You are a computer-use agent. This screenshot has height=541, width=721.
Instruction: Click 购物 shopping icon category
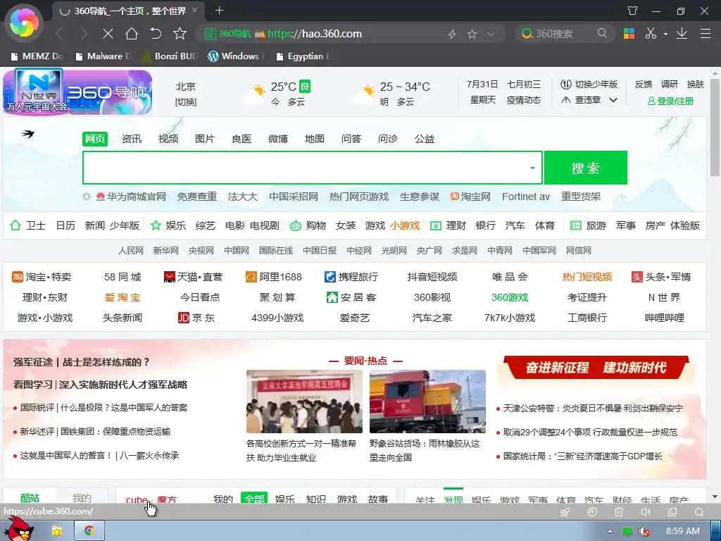pyautogui.click(x=308, y=225)
